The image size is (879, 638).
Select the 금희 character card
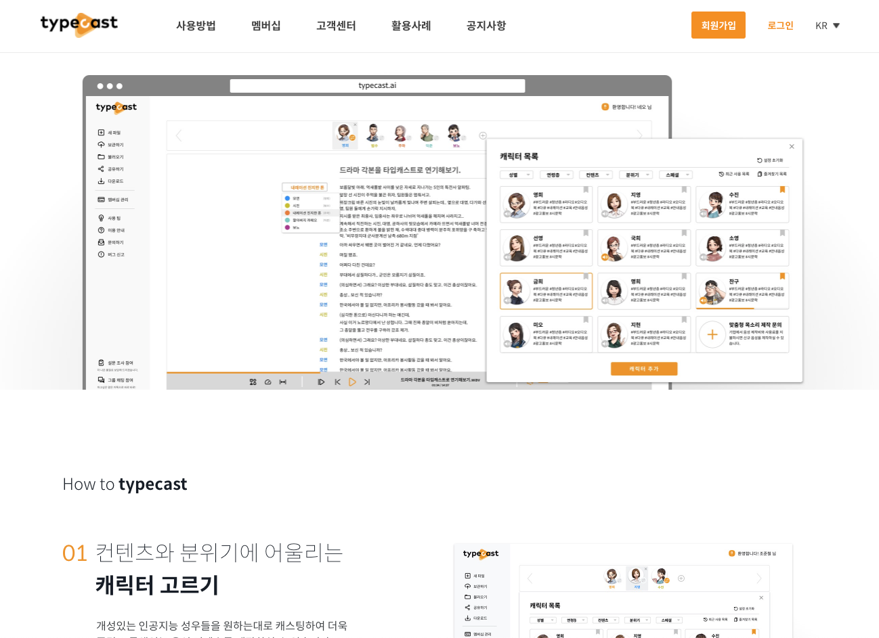[x=546, y=291]
